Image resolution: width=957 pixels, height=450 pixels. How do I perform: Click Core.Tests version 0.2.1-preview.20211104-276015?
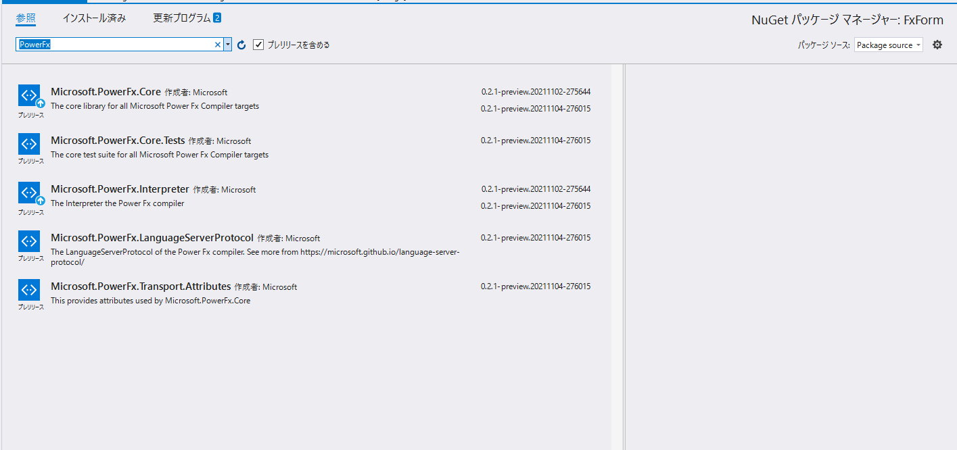[536, 141]
